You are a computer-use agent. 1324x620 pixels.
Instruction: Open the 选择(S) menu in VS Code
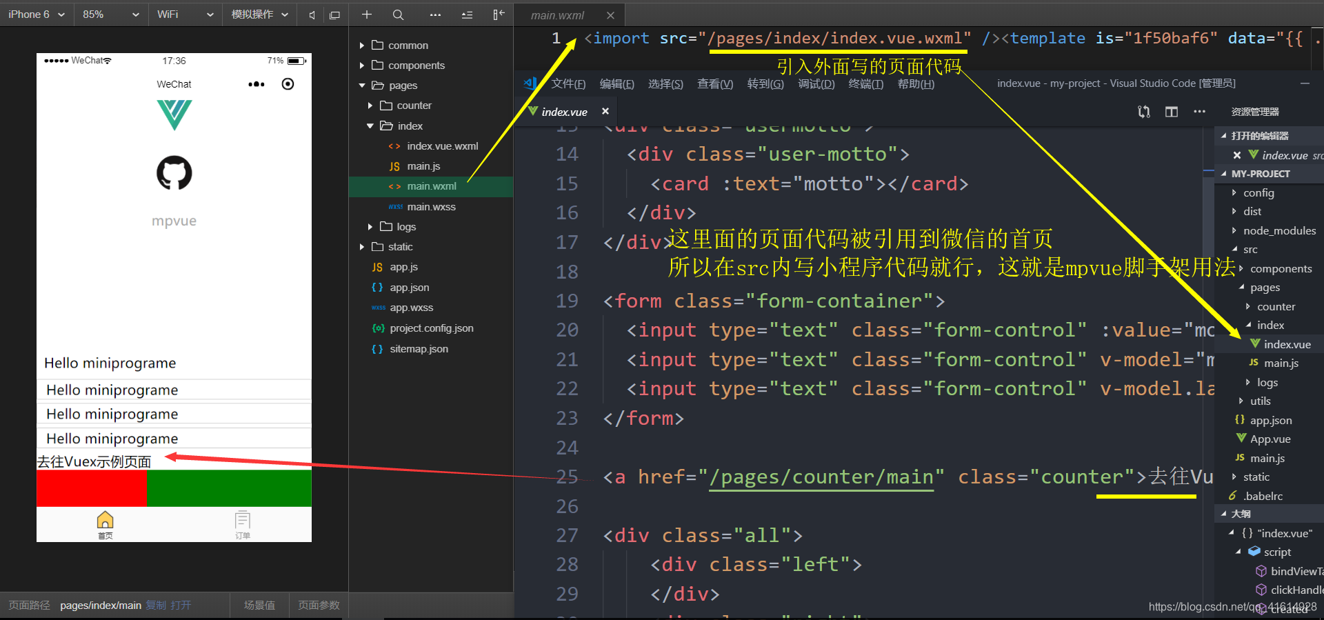coord(665,83)
